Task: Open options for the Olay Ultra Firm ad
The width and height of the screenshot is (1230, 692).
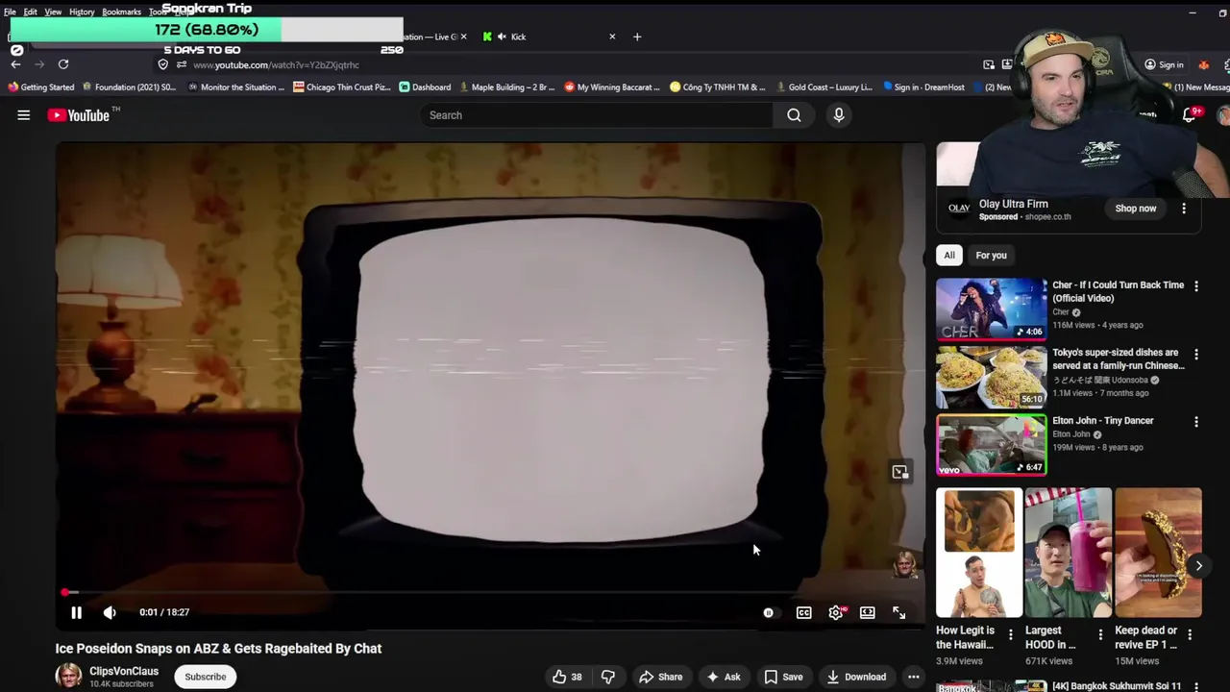Action: click(x=1184, y=209)
